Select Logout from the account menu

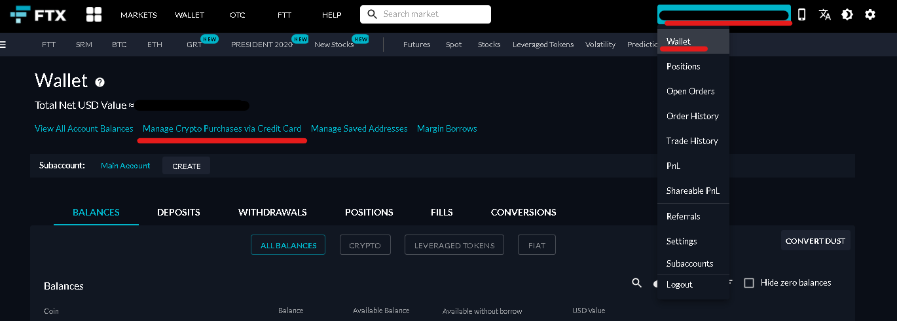pos(679,284)
